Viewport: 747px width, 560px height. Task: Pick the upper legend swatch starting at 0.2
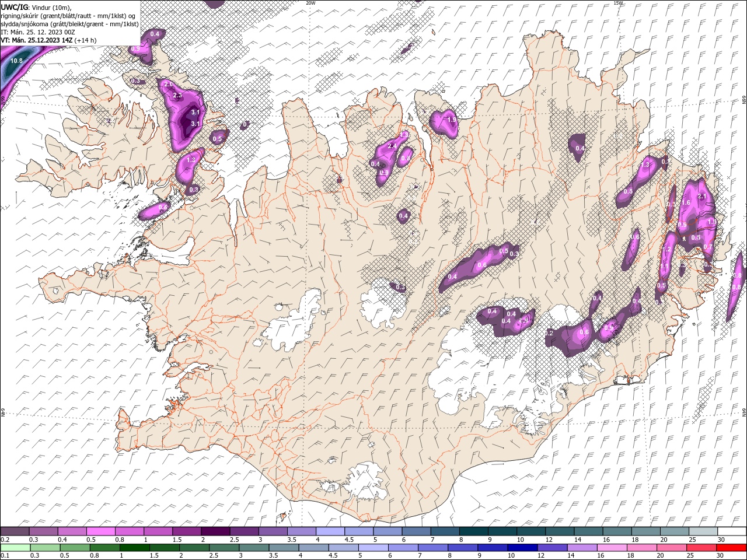coord(15,531)
